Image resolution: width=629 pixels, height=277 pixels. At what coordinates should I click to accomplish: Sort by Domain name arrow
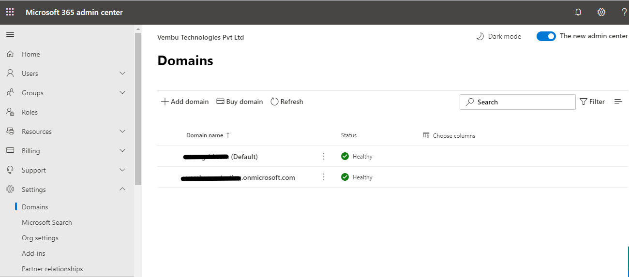(228, 135)
